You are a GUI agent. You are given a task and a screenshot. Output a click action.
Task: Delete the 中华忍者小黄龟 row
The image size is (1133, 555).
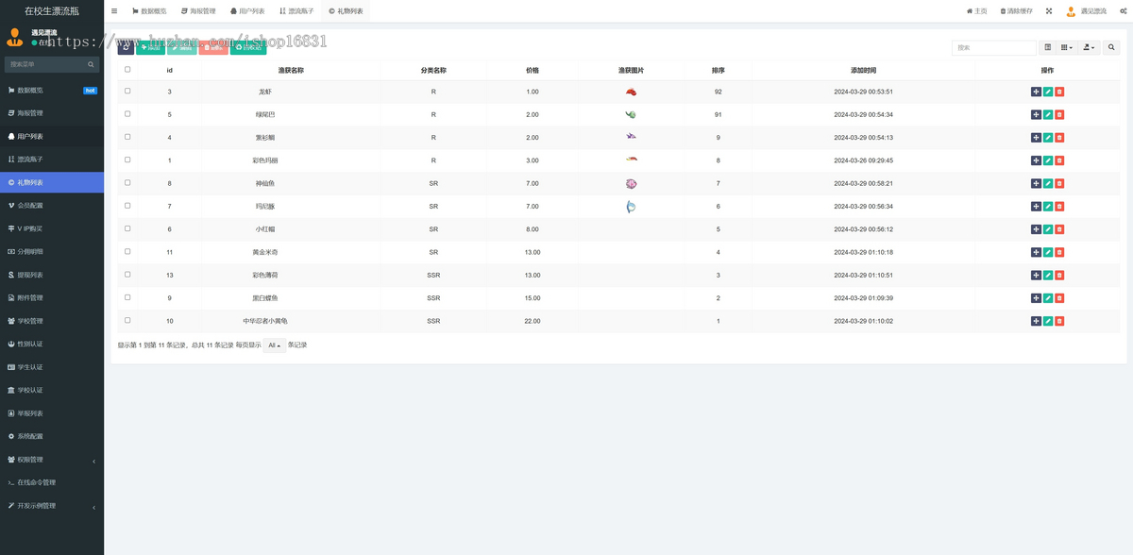(1059, 321)
